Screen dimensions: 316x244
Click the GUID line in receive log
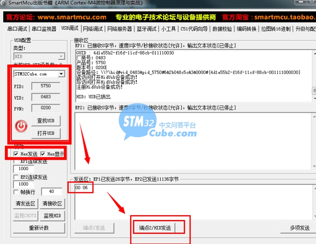[125, 53]
